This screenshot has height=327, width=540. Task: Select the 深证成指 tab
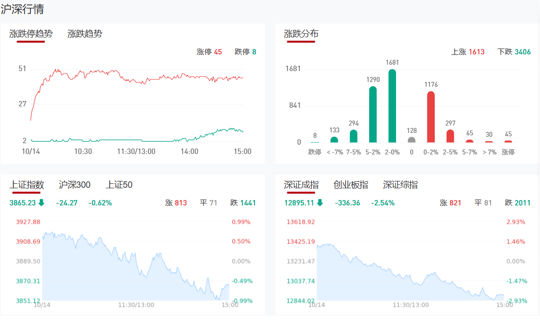[301, 185]
